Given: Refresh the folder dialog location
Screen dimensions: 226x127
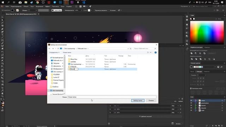Looking at the screenshot, I should (131, 49).
